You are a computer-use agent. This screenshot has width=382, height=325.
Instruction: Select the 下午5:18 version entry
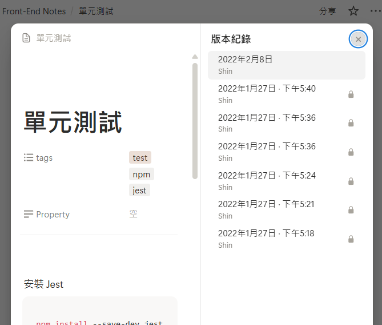pos(287,239)
